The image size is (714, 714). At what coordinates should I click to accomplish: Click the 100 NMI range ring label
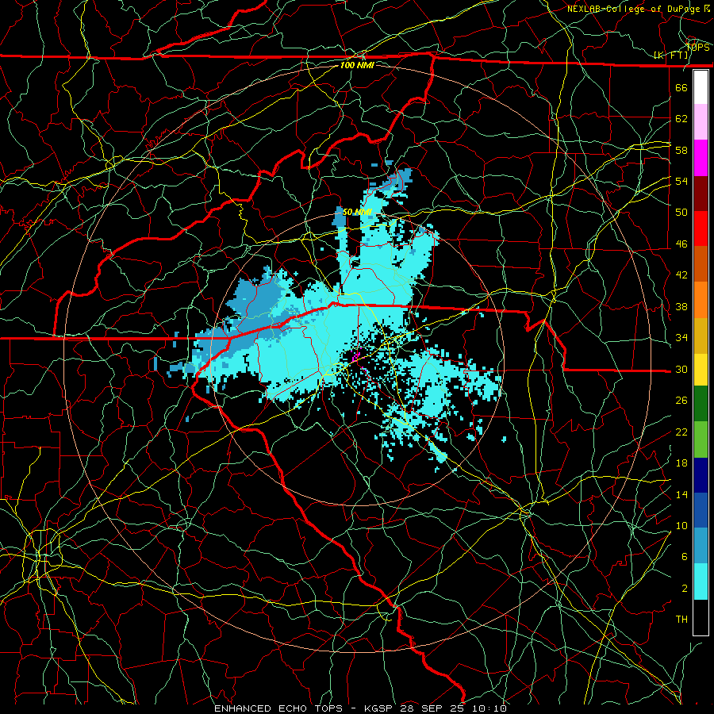[357, 65]
